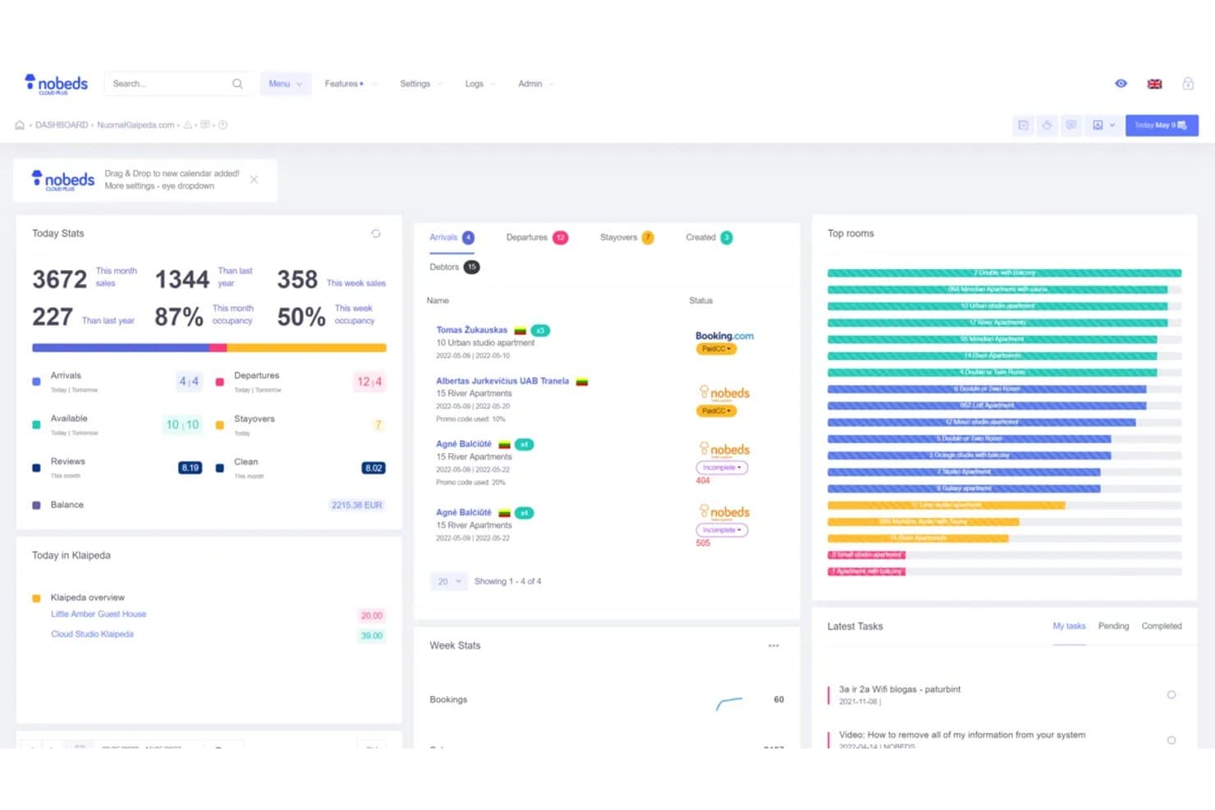The width and height of the screenshot is (1215, 810).
Task: Show Pending tasks tab
Action: tap(1113, 626)
